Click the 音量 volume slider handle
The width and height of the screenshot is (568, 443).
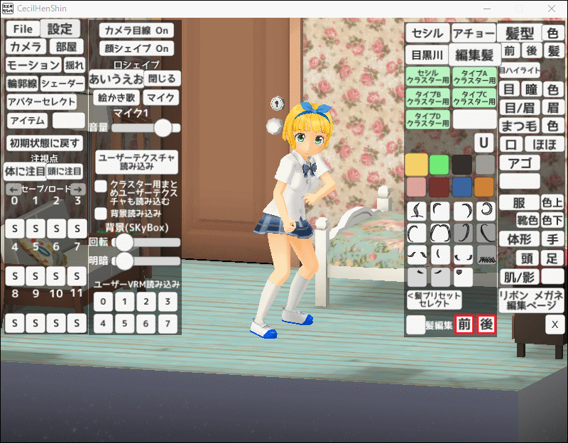[x=163, y=128]
